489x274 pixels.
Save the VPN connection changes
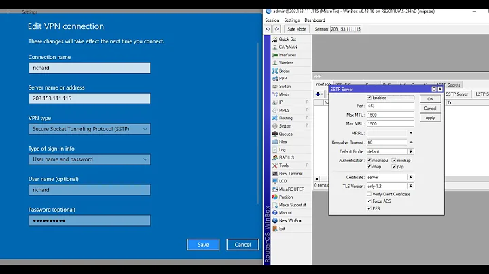pos(203,245)
